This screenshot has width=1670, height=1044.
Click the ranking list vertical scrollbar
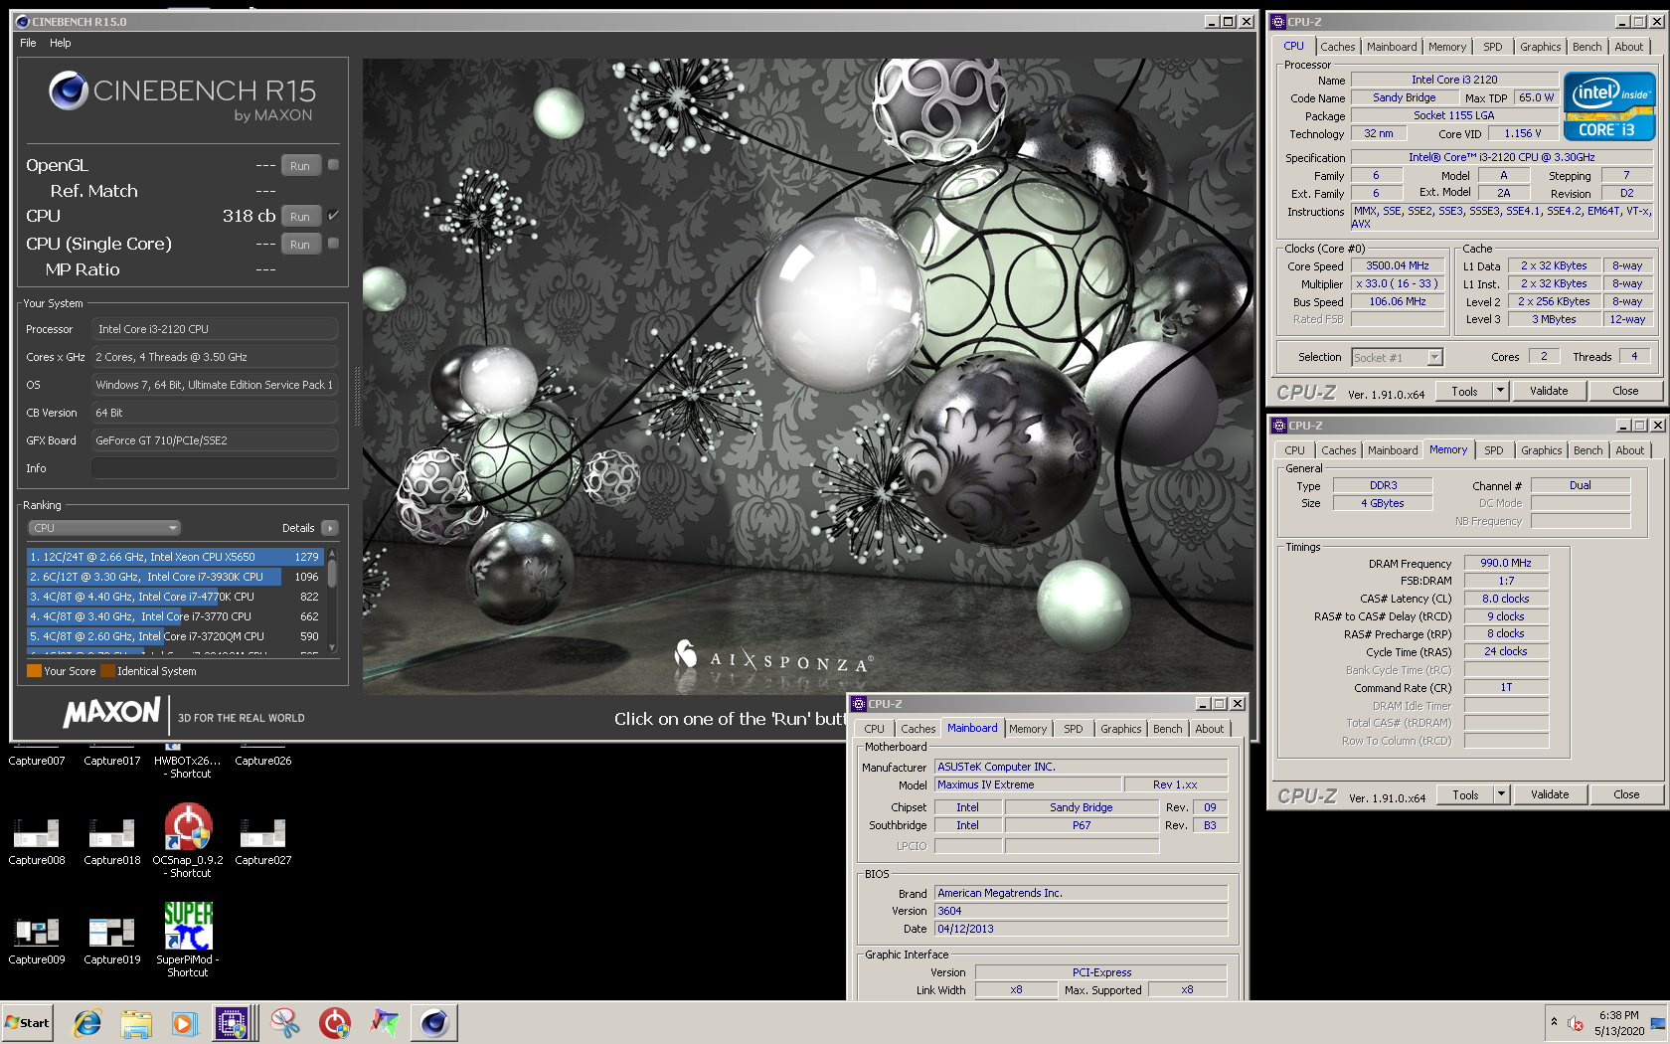click(x=332, y=601)
